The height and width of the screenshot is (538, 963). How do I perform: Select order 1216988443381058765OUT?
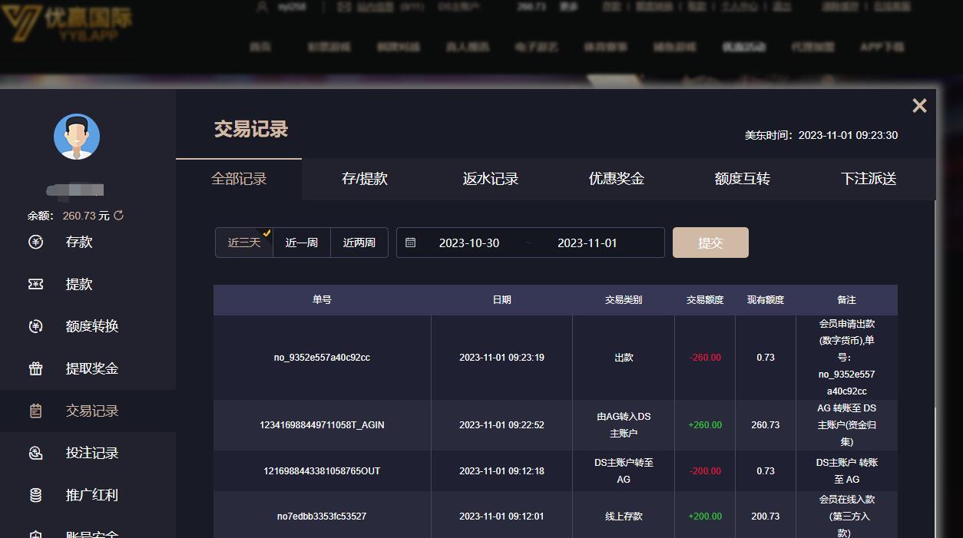point(322,471)
